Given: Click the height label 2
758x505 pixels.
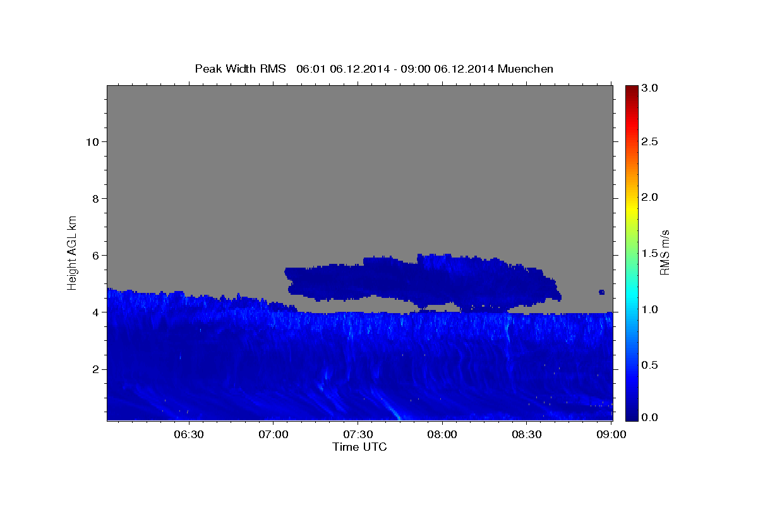Looking at the screenshot, I should tap(94, 369).
